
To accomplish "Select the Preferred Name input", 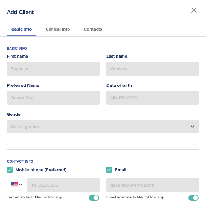I will 53,98.
